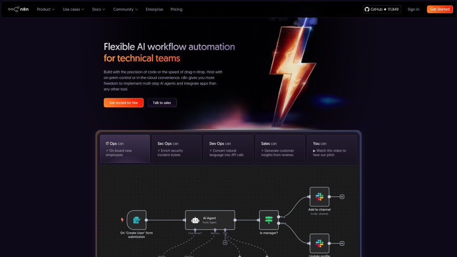
Task: Open the Pricing page
Action: tap(176, 9)
